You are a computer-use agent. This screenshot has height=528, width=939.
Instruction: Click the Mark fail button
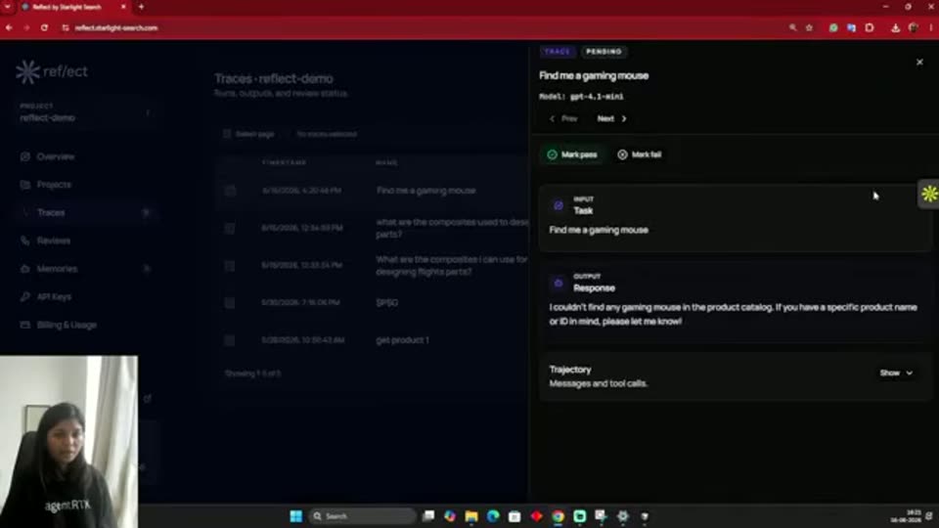(640, 154)
